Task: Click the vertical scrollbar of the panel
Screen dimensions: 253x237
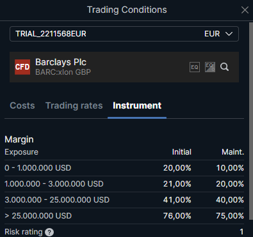Action: pyautogui.click(x=251, y=121)
